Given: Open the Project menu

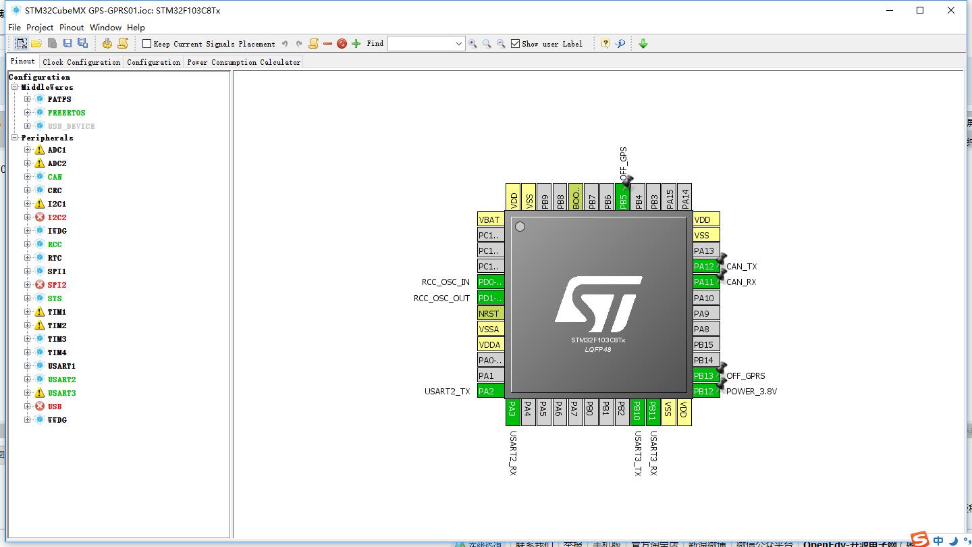Looking at the screenshot, I should (40, 28).
